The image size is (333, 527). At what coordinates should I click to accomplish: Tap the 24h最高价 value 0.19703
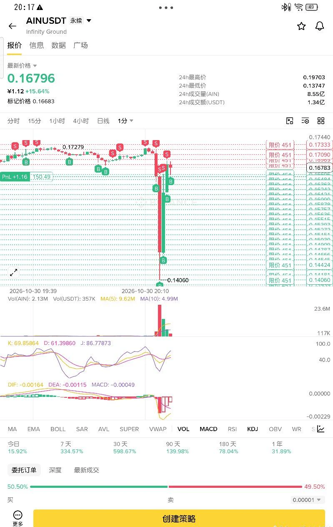(x=314, y=78)
